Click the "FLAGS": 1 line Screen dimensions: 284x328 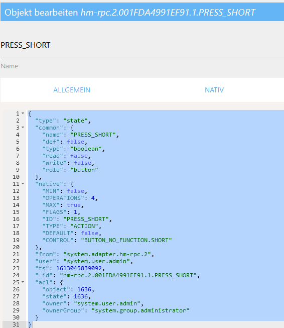61,212
